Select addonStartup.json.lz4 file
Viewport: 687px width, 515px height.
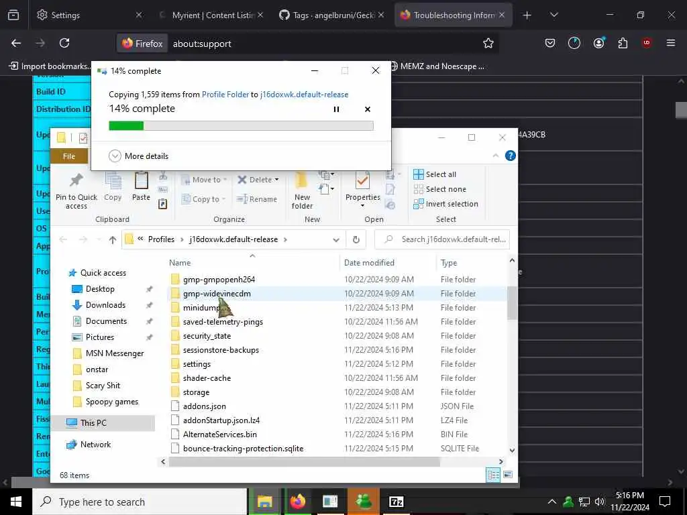221,420
